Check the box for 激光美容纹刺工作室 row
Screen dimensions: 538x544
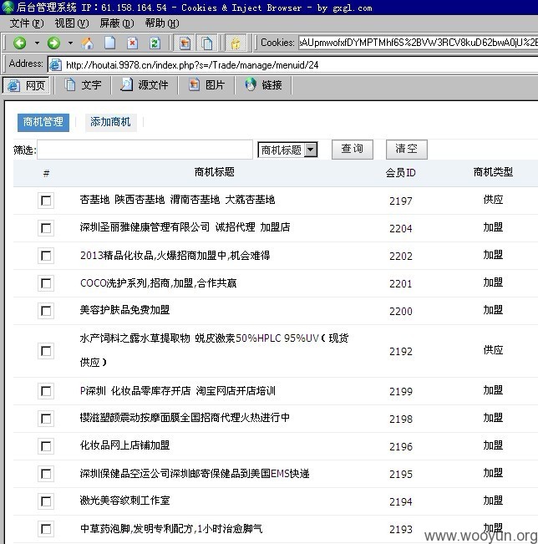46,501
